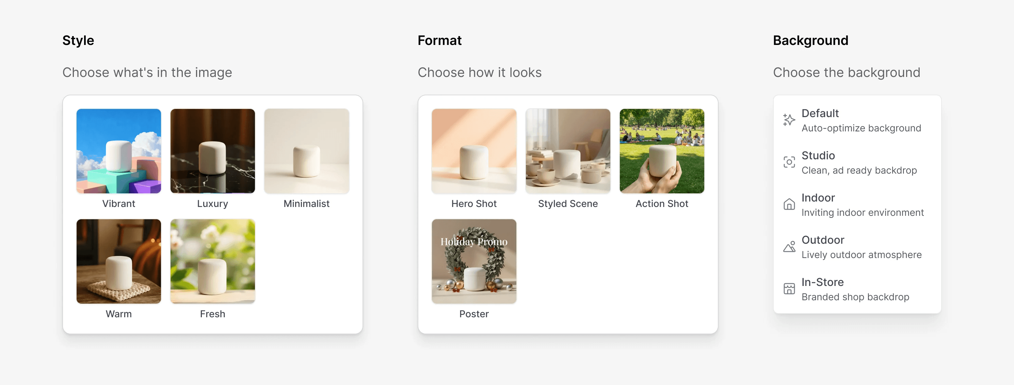This screenshot has height=385, width=1014.
Task: Choose the Minimalist style image
Action: (x=307, y=151)
